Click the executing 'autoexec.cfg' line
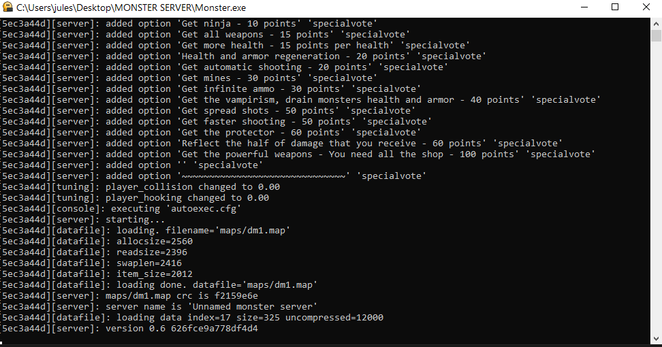662x347 pixels. pos(122,209)
